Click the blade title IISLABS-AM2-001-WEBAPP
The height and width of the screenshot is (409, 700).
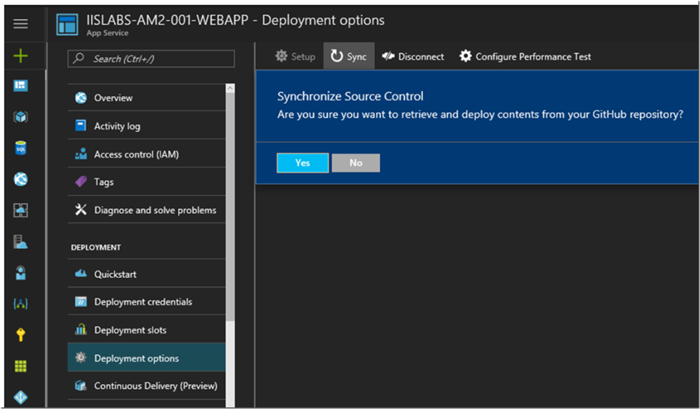[167, 20]
